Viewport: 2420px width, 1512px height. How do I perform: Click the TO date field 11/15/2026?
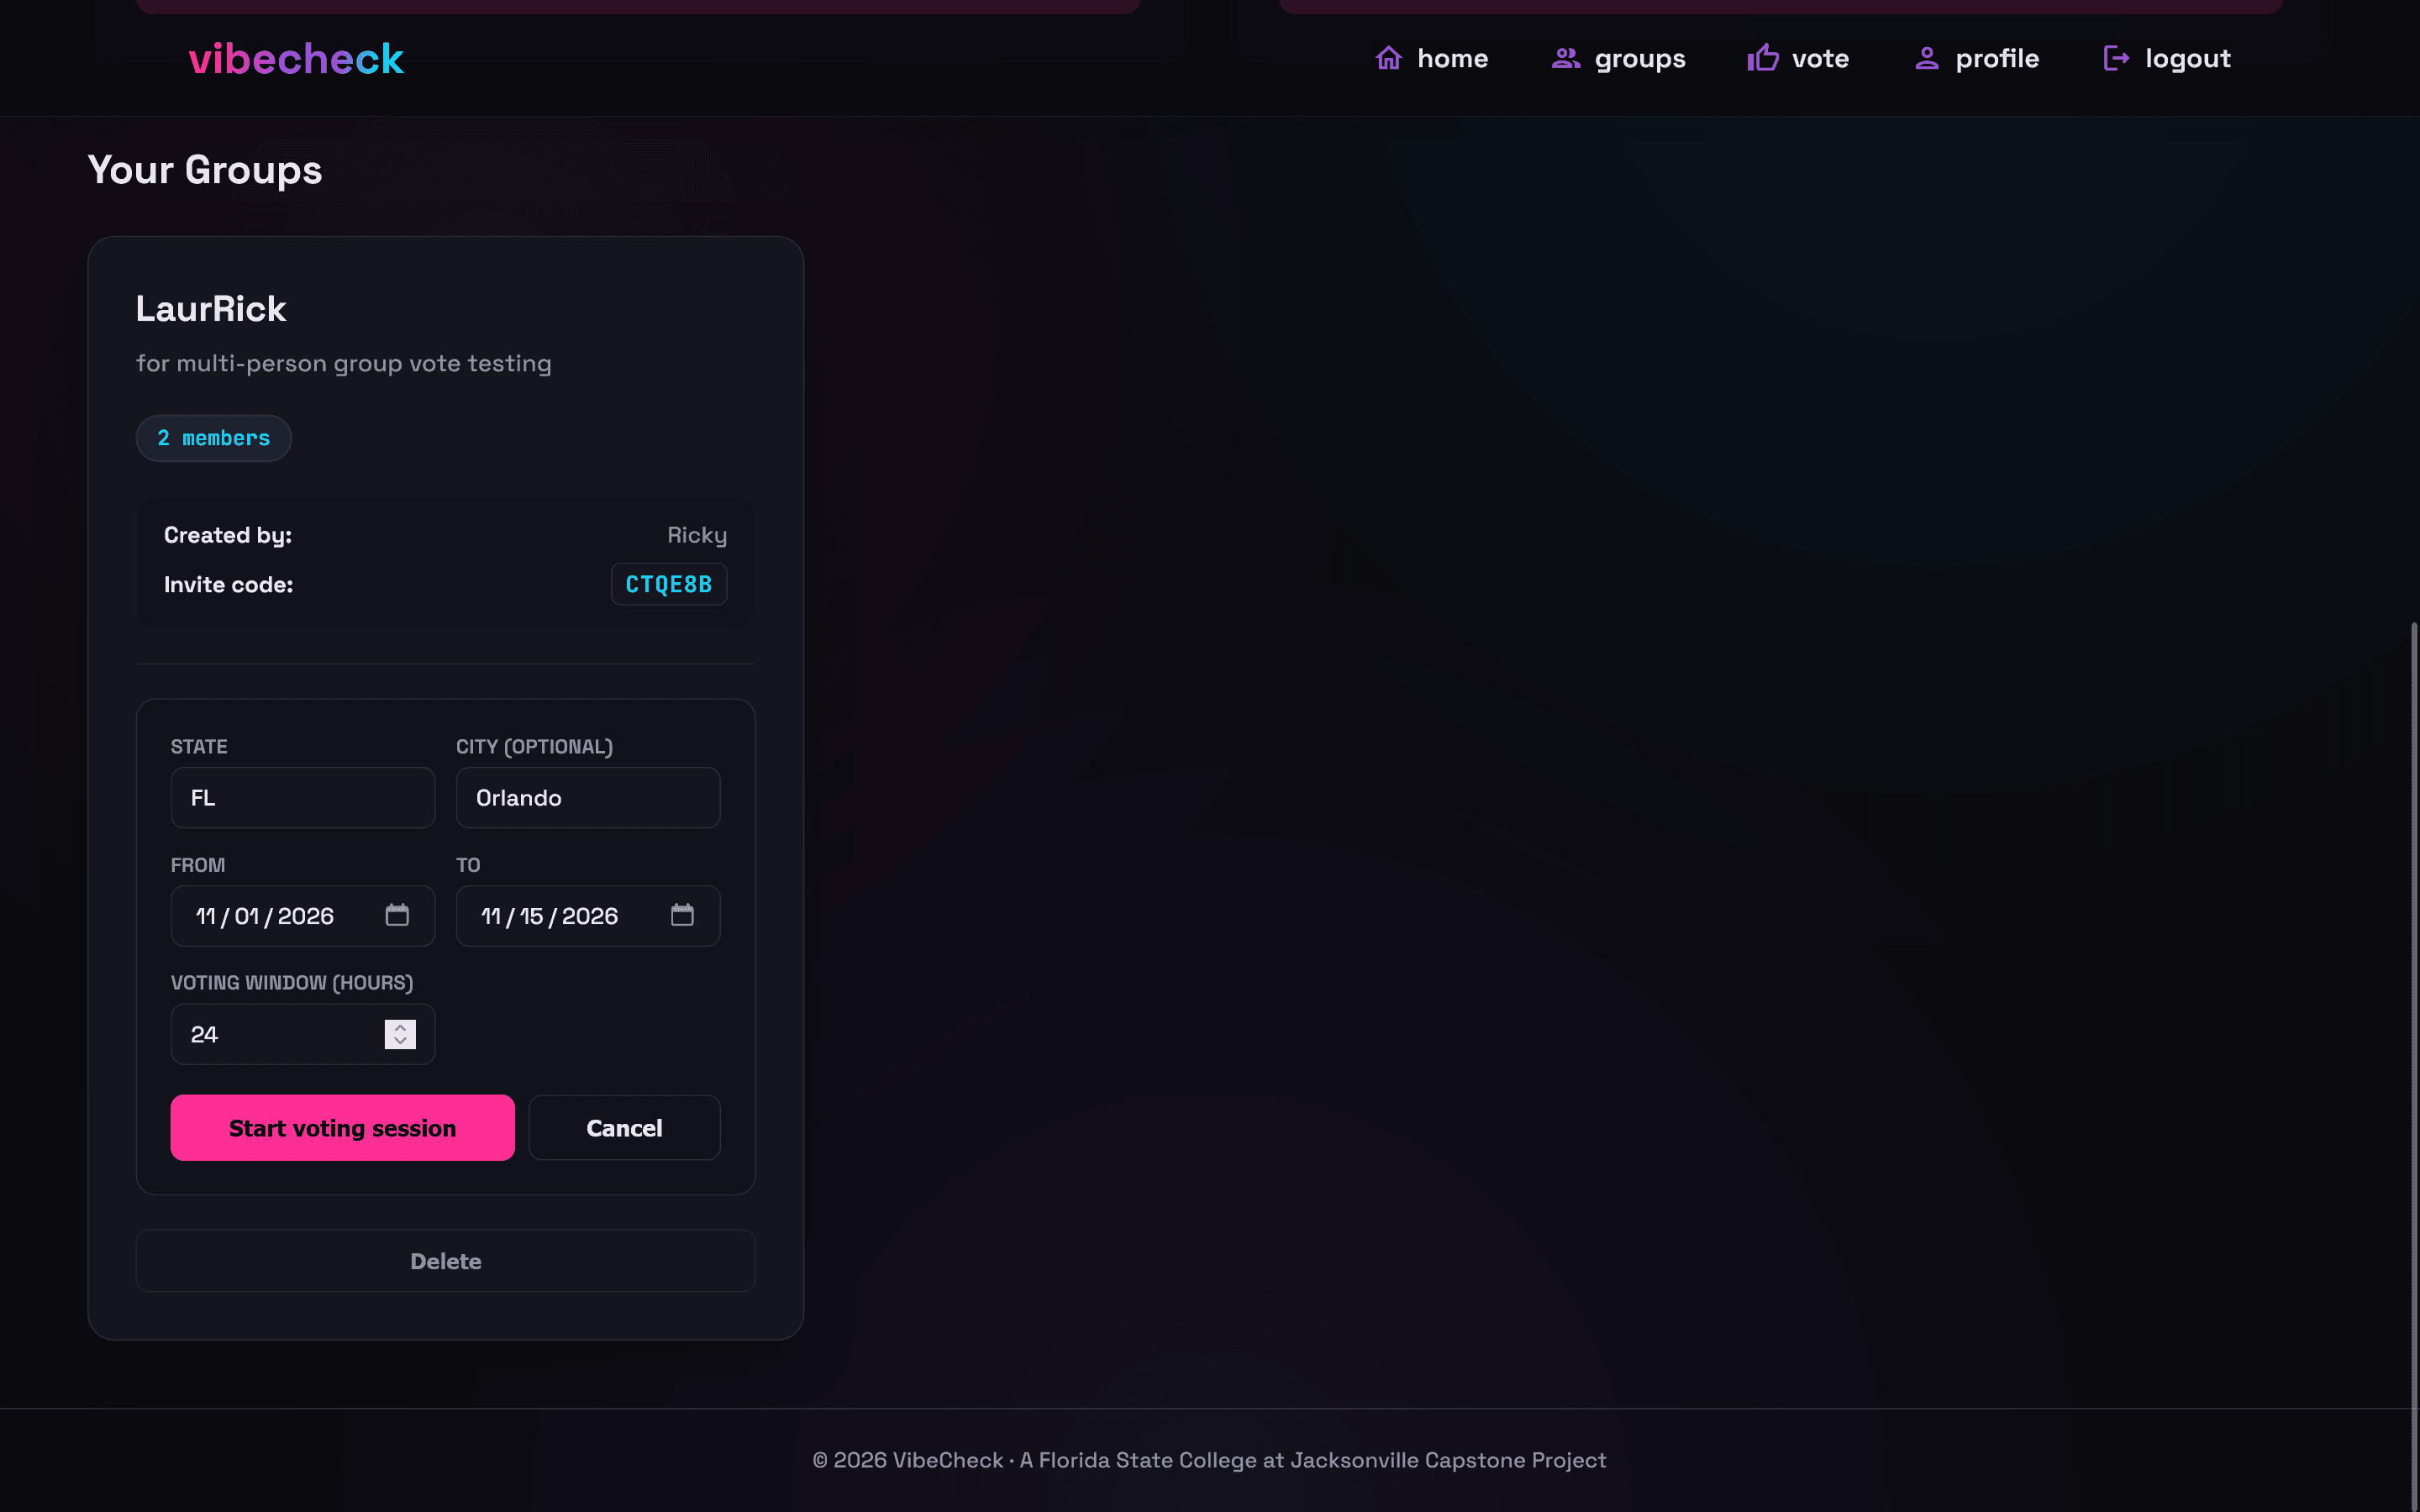click(588, 916)
